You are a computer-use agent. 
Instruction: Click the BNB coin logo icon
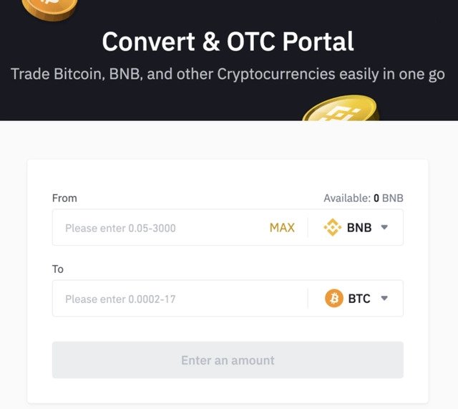coord(332,227)
